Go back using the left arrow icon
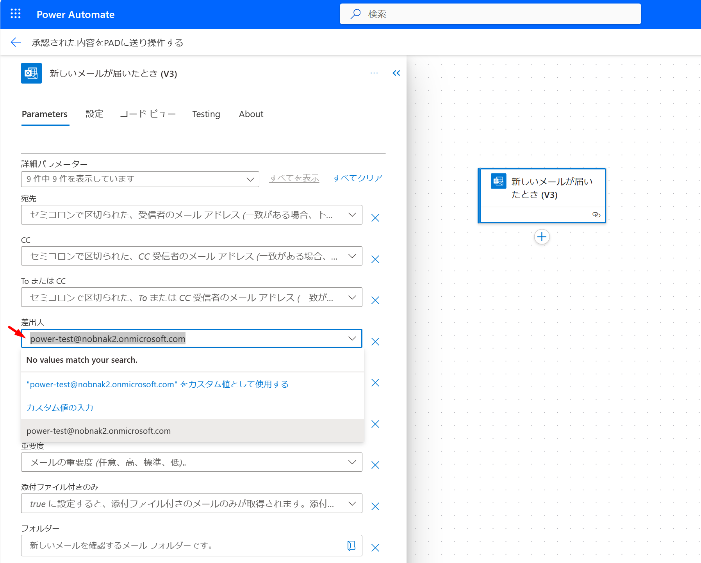Viewport: 701px width, 563px height. coord(16,42)
